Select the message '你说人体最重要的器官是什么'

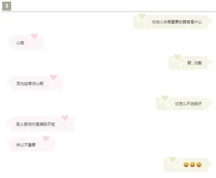click(x=177, y=22)
